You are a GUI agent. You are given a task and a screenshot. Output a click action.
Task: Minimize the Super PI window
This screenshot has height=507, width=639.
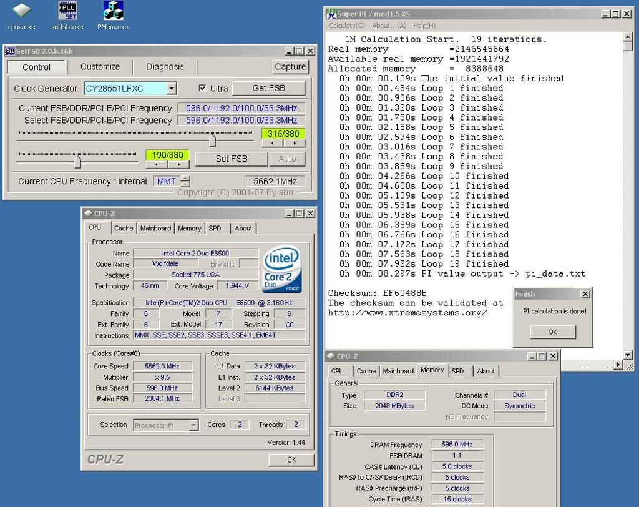(606, 14)
